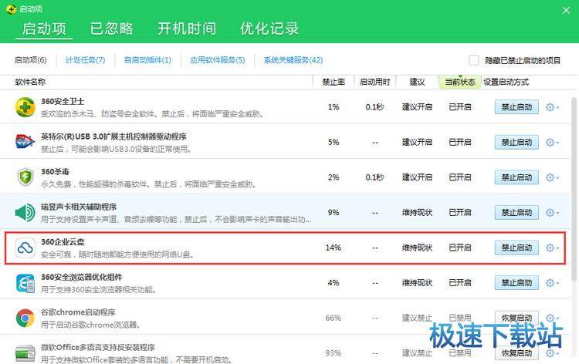This screenshot has height=364, width=579.
Task: Select the 应用软件服务(5) sub-tab
Action: coord(218,59)
